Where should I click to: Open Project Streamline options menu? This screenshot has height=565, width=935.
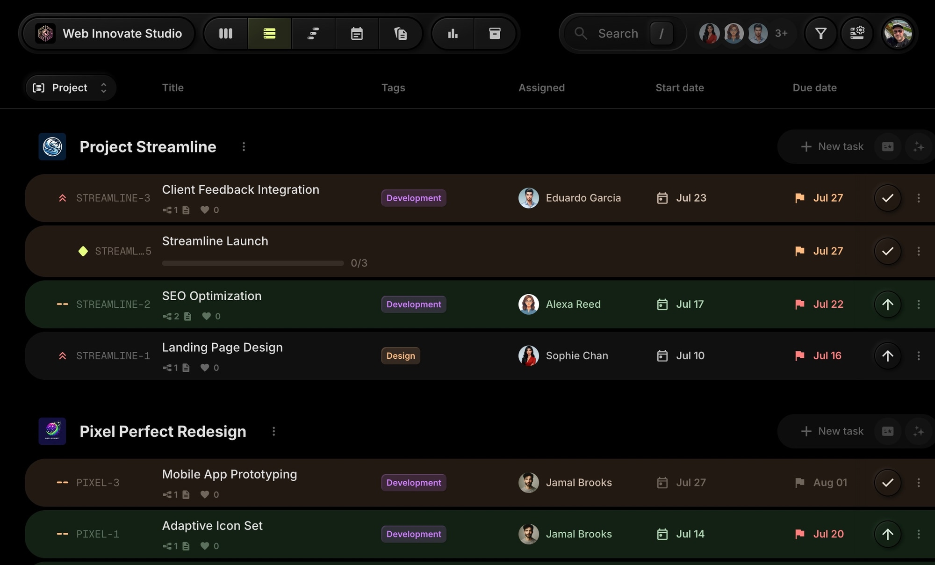pos(244,147)
